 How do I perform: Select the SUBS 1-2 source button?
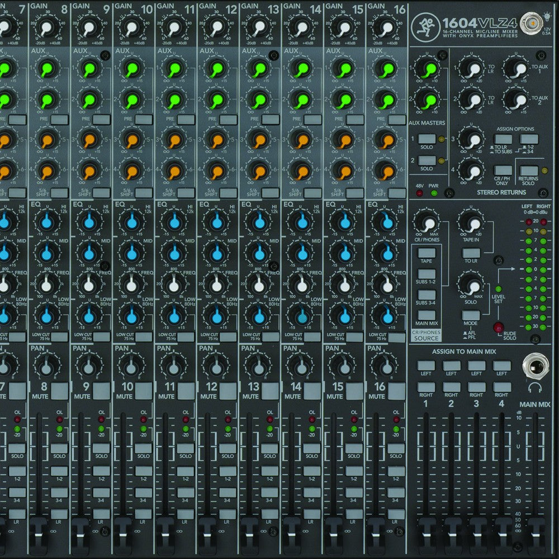426,275
